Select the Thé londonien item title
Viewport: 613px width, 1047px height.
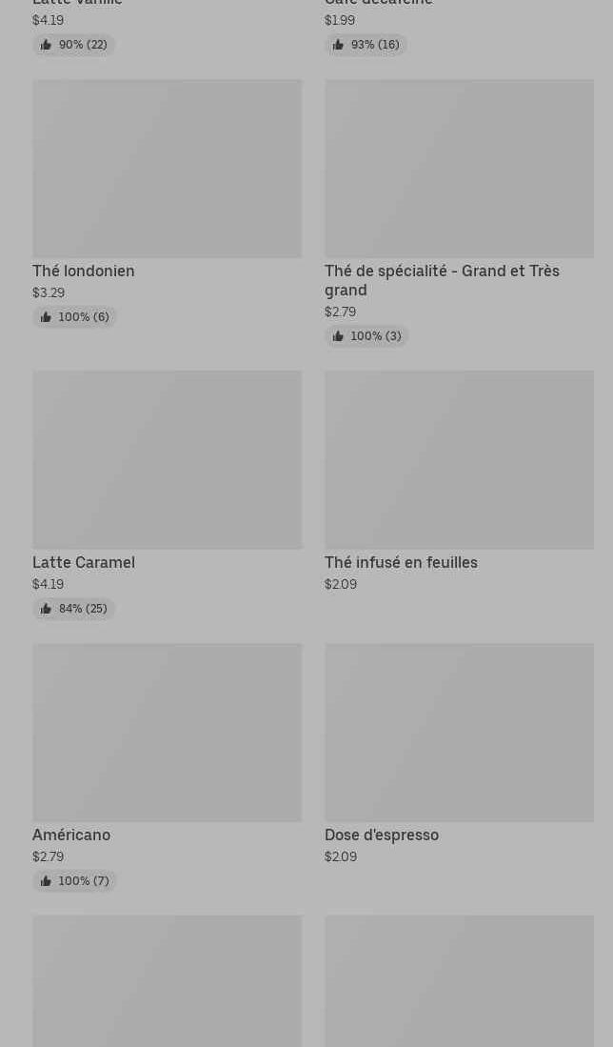click(x=84, y=272)
